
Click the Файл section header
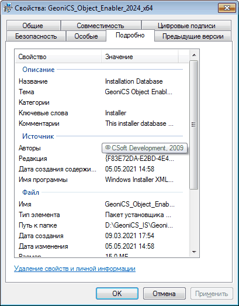point(30,192)
